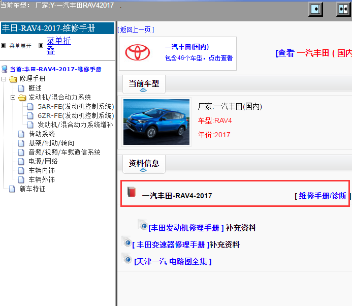Open 新车特征 tree item
The image size is (352, 306).
(x=33, y=189)
